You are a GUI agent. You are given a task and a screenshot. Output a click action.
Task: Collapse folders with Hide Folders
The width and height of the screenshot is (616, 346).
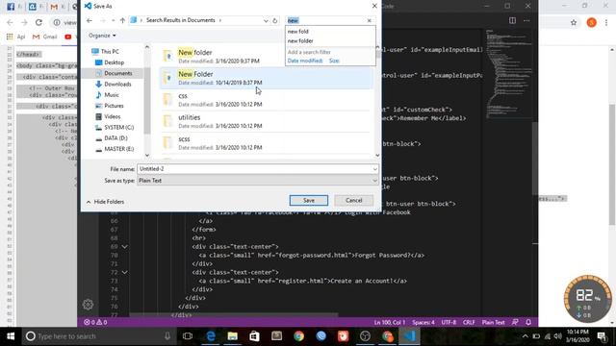[x=105, y=202]
